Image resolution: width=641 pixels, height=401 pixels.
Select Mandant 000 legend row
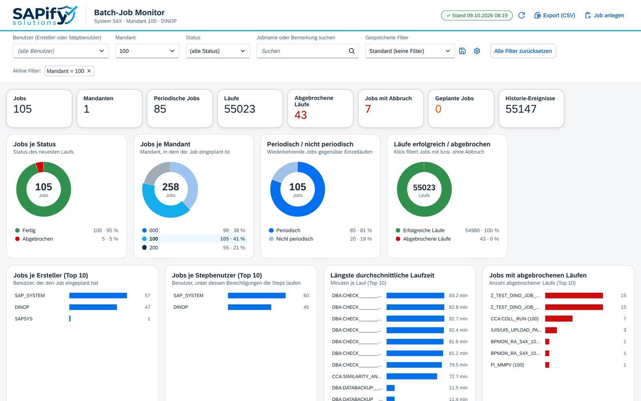(x=194, y=230)
